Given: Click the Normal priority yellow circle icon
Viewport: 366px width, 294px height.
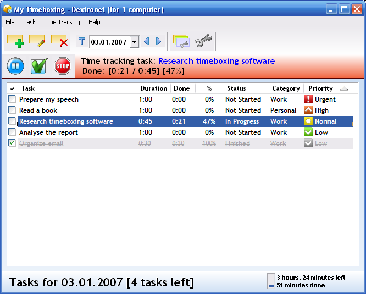Looking at the screenshot, I should click(308, 121).
